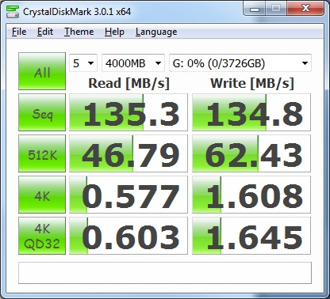This screenshot has height=299, width=330.
Task: Click the empty comment field at bottom
Action: [165, 273]
